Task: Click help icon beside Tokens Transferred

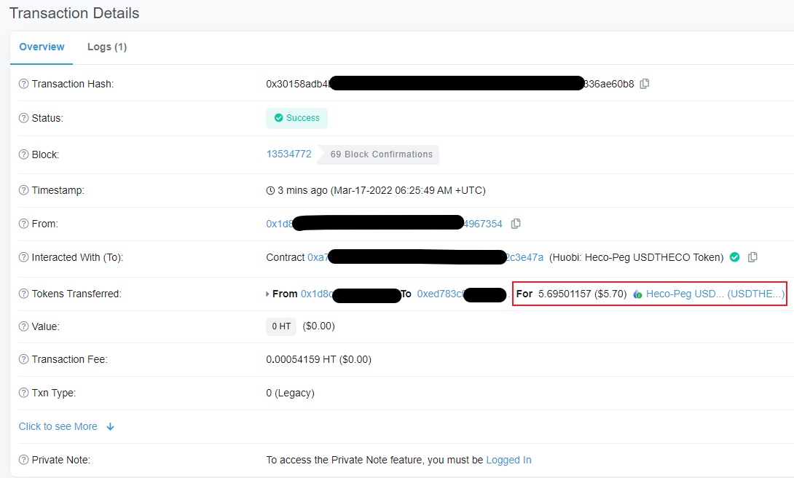Action: coord(23,294)
